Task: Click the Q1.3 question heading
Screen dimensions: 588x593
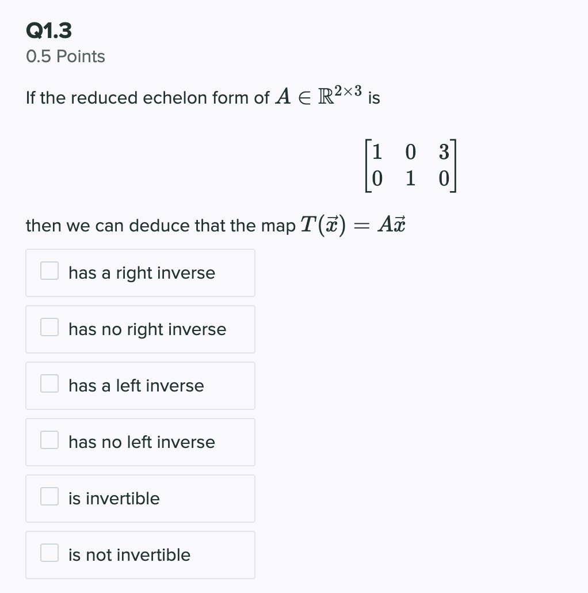Action: (x=48, y=31)
